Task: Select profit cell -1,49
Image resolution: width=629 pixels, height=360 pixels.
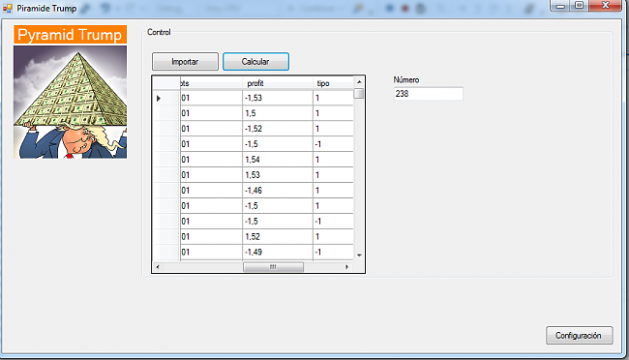Action: tap(278, 252)
